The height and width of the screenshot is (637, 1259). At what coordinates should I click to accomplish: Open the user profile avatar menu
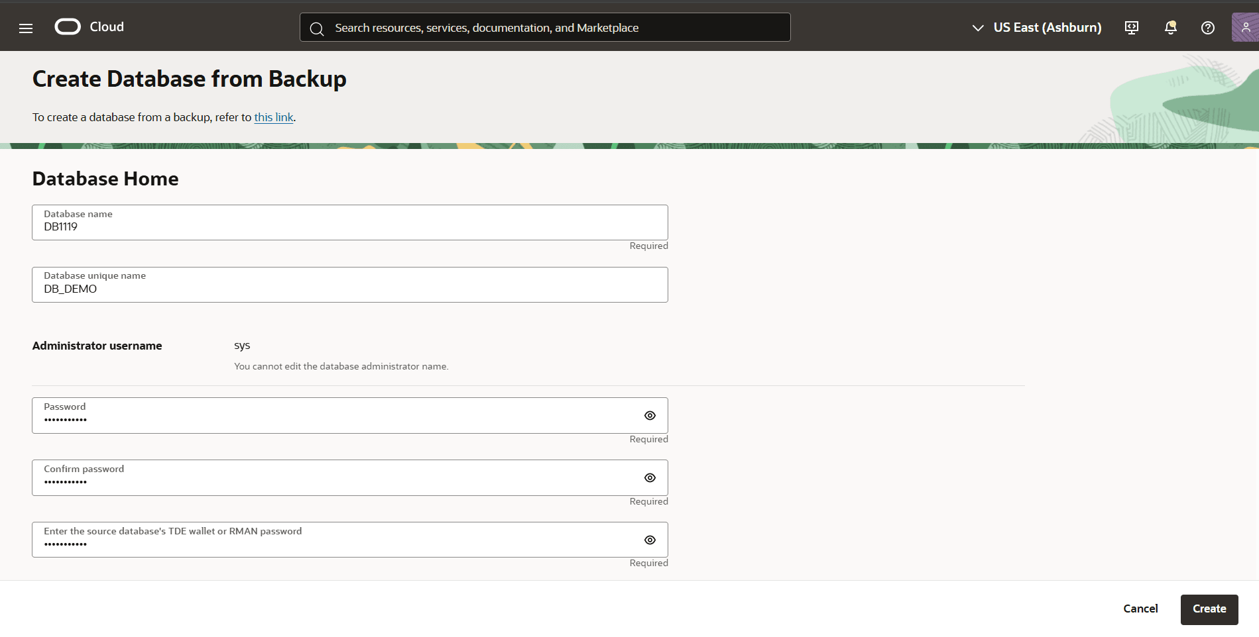(x=1246, y=26)
